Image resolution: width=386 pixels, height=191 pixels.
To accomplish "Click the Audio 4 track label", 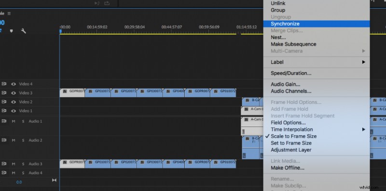I will tap(35, 173).
